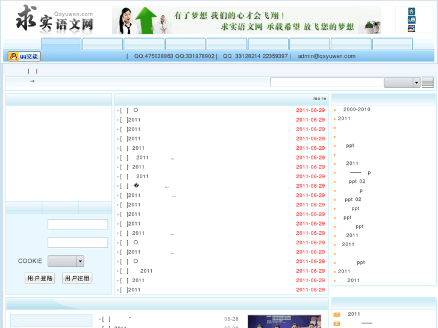Focus the wide search text box
Viewport: 438px width, 328px height.
(x=327, y=82)
